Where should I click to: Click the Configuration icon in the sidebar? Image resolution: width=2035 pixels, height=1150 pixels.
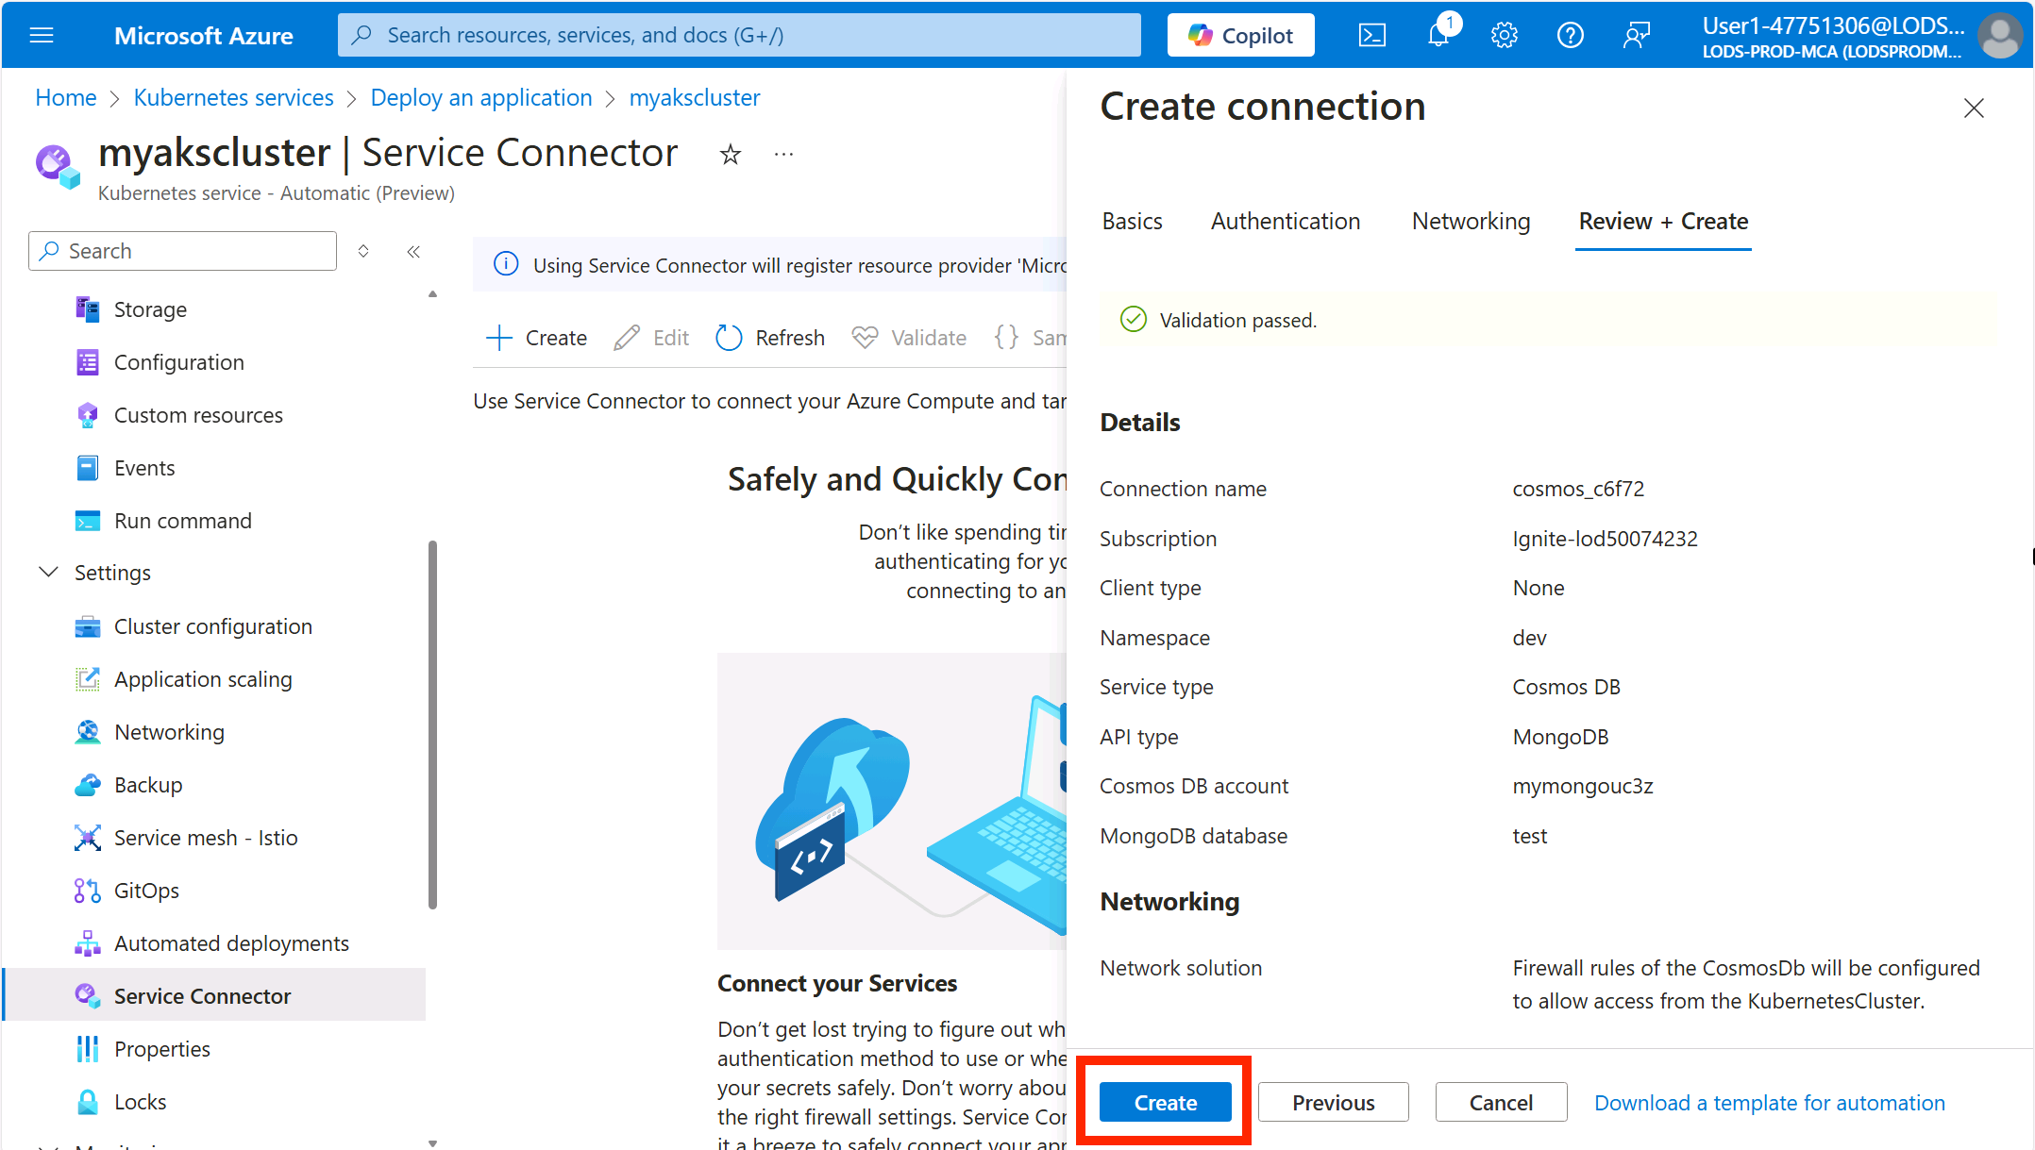pyautogui.click(x=87, y=362)
